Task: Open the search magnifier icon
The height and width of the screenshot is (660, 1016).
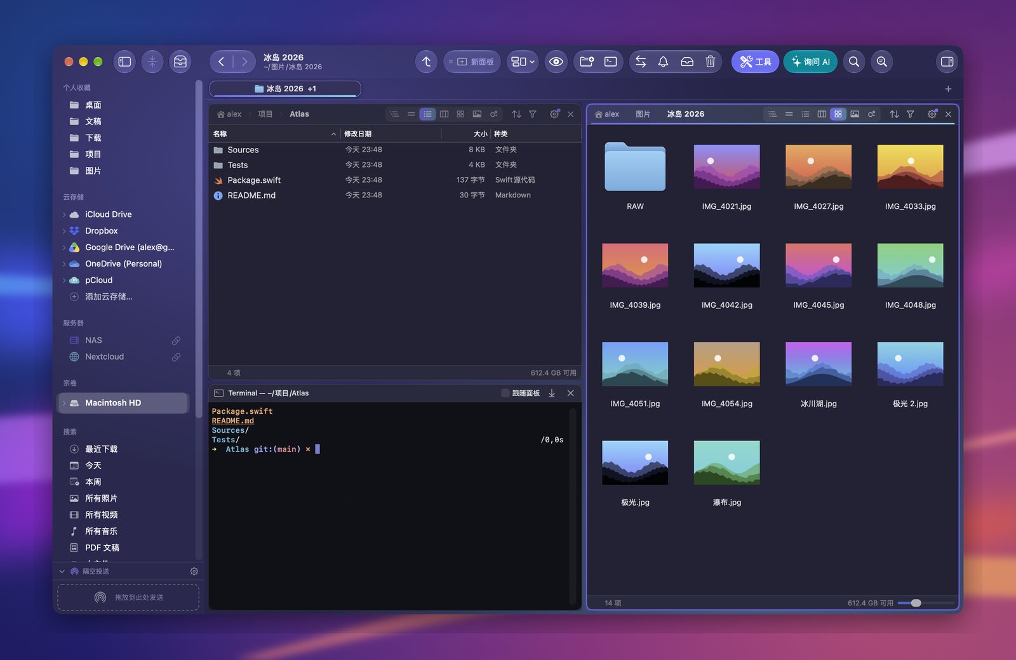Action: click(x=854, y=62)
